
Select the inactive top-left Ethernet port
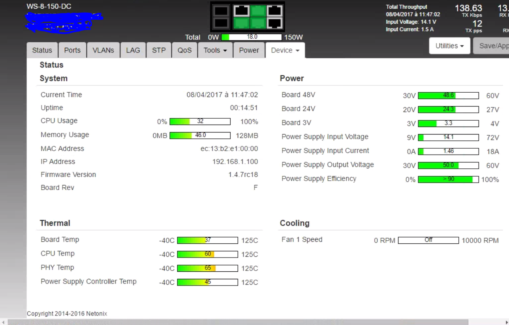click(x=241, y=11)
